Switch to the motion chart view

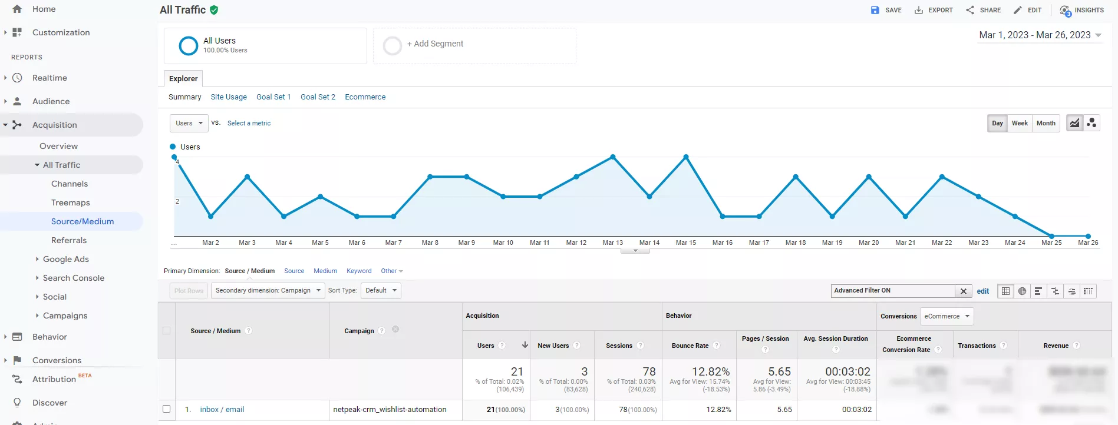(x=1091, y=123)
